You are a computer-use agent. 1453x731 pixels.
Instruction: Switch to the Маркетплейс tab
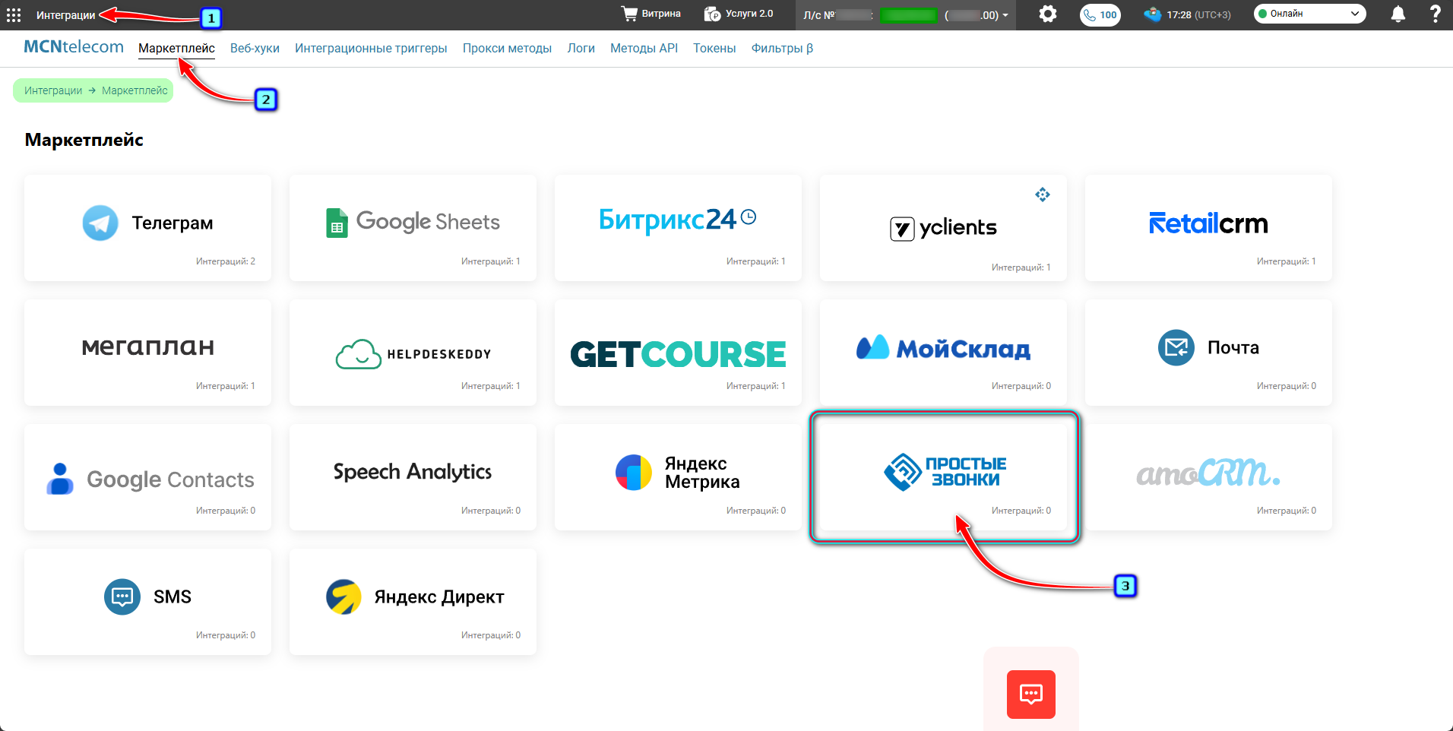pos(176,49)
